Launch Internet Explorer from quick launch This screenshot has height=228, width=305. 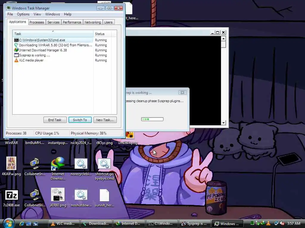[x=21, y=224]
